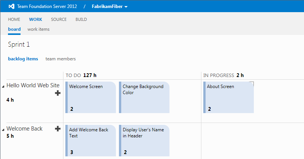Go to the HOME hub
The image size is (304, 159).
point(14,19)
